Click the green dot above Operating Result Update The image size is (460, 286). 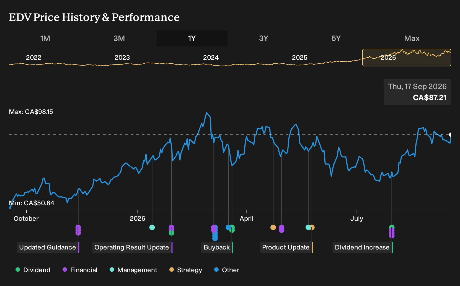point(171,233)
